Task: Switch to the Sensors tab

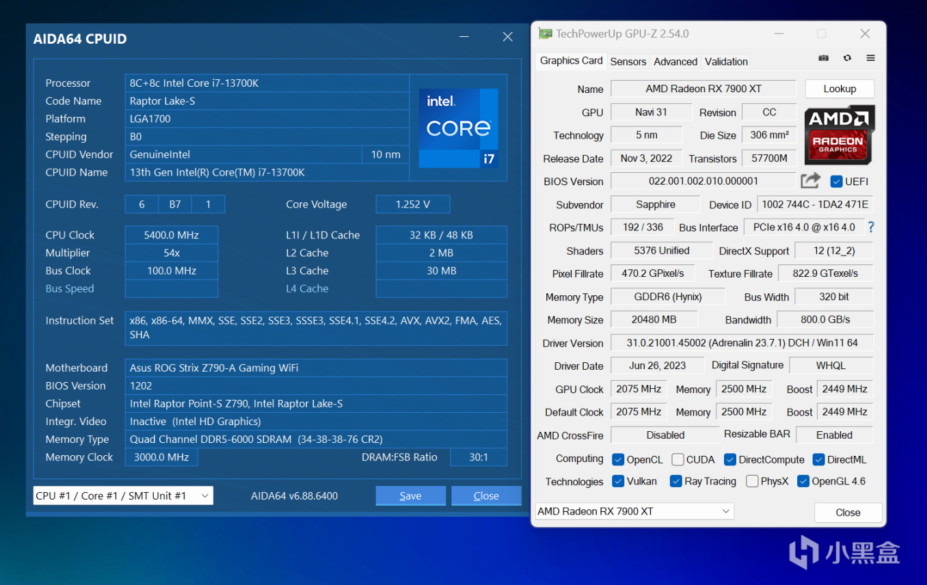Action: (628, 62)
